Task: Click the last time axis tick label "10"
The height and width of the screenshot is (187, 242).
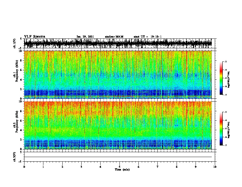Action: [215, 167]
